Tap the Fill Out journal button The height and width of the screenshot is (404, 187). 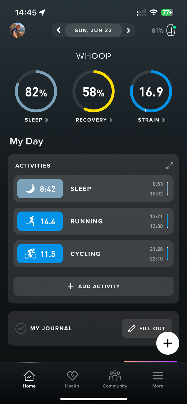pos(147,328)
